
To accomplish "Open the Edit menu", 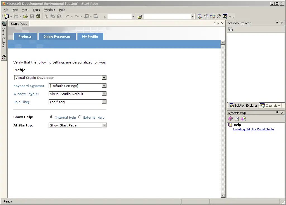I will 15,10.
